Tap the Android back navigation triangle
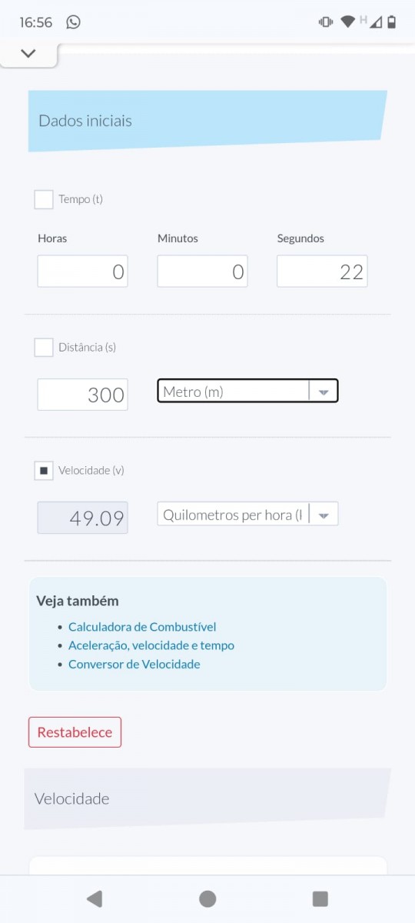Image resolution: width=415 pixels, height=923 pixels. click(95, 898)
